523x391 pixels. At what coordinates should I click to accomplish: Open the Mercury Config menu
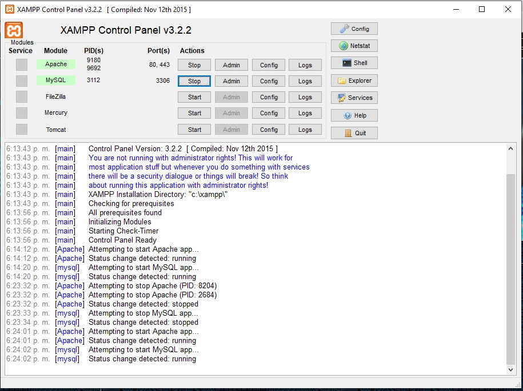pos(269,113)
